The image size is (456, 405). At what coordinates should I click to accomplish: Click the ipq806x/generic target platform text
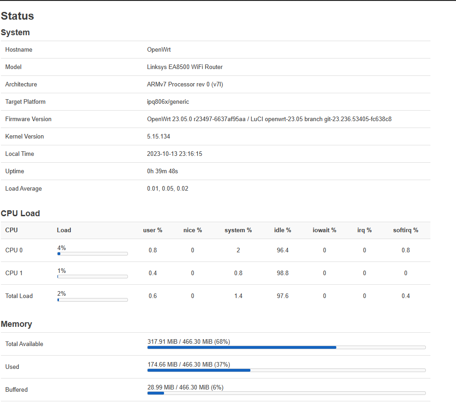tap(168, 102)
